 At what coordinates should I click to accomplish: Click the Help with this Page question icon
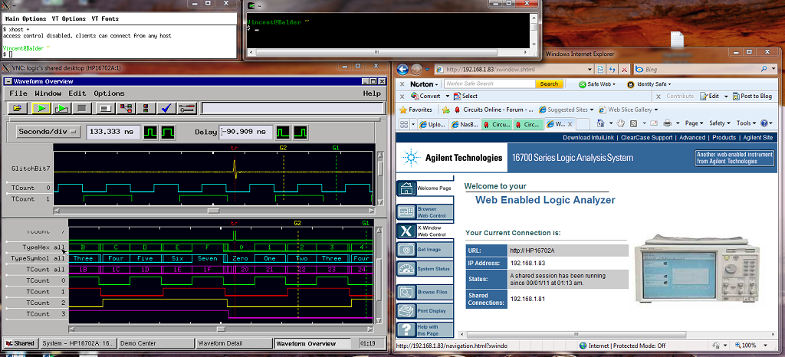[x=406, y=330]
